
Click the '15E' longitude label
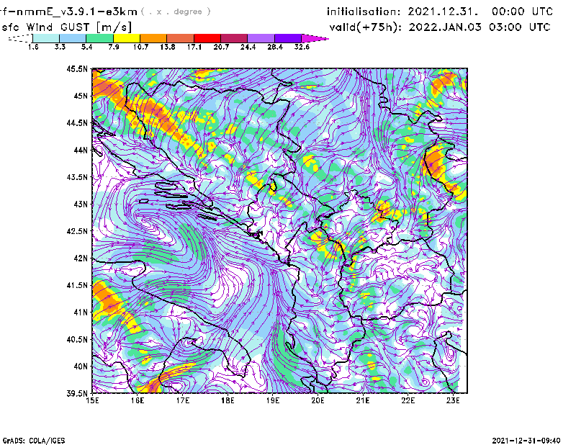[92, 400]
